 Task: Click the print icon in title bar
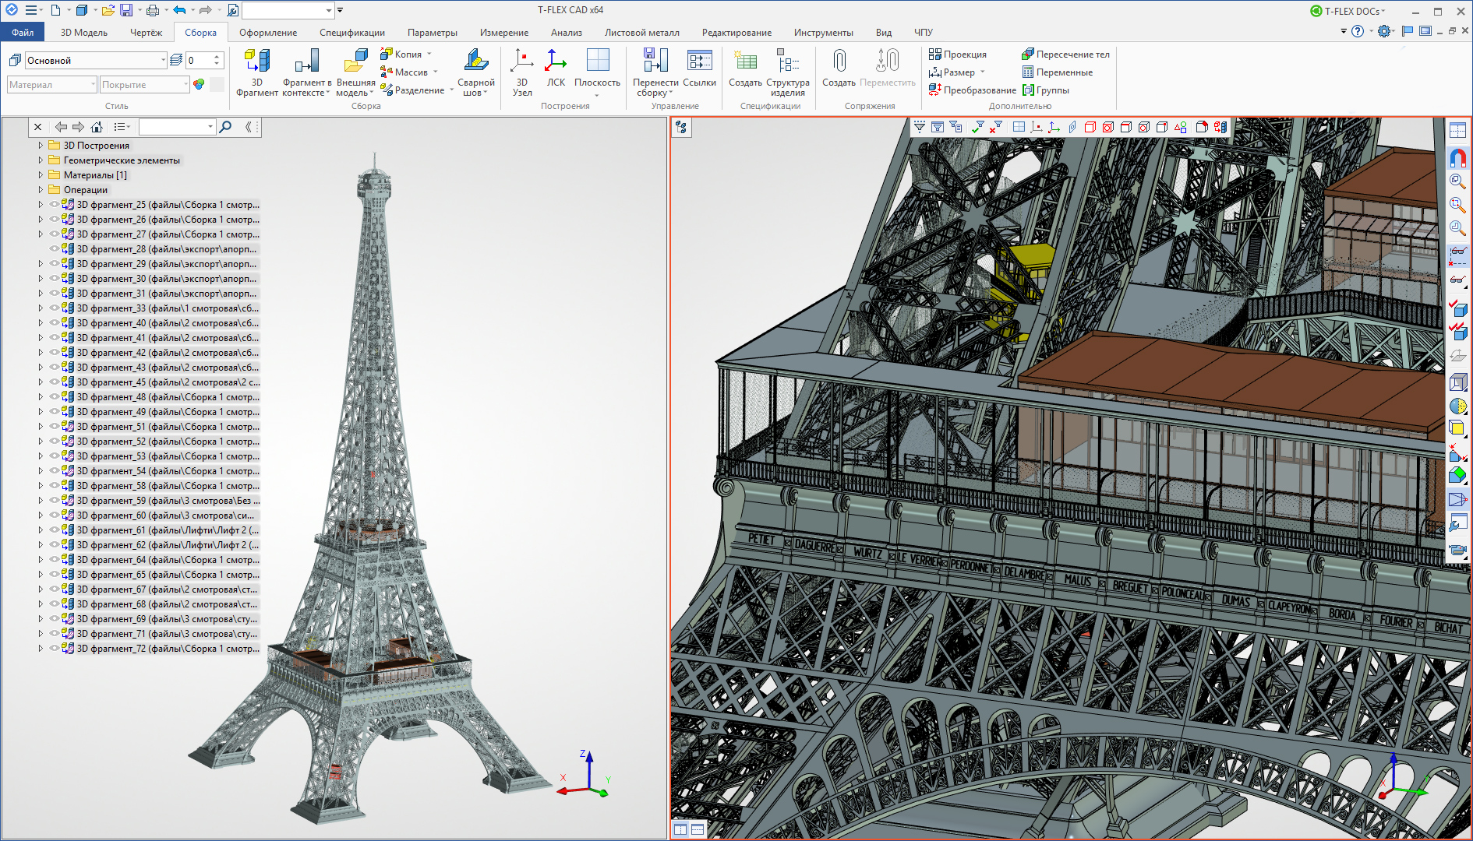point(153,10)
